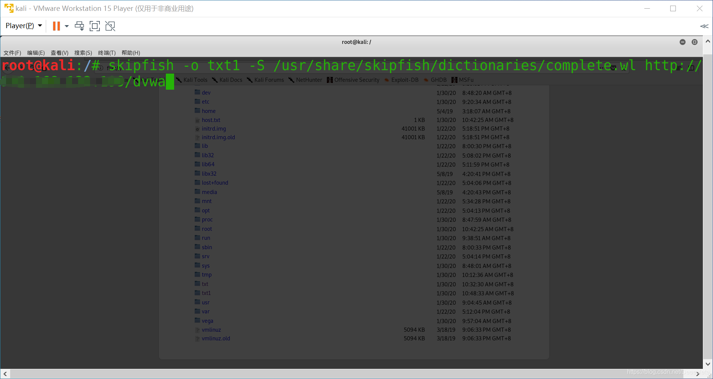The height and width of the screenshot is (379, 713).
Task: Open the mnt directory link
Action: (x=207, y=201)
